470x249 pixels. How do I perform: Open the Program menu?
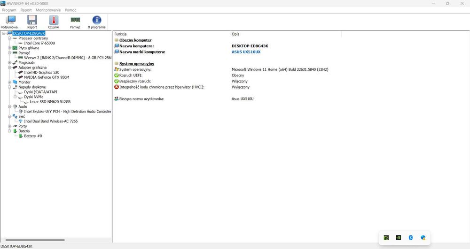(9, 10)
